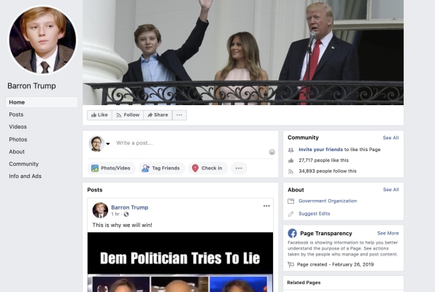The width and height of the screenshot is (435, 292).
Task: Follow this page via Follow button
Action: click(128, 115)
